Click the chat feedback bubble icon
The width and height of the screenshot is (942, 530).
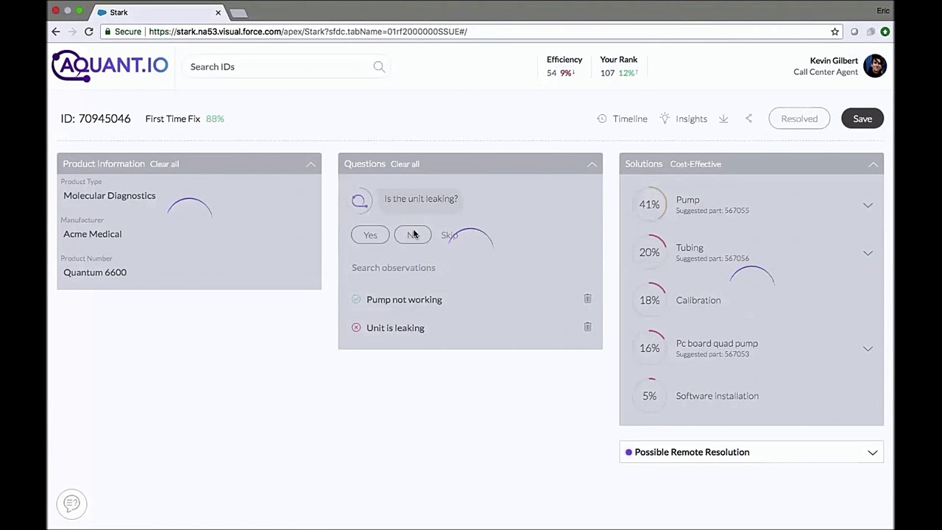71,504
